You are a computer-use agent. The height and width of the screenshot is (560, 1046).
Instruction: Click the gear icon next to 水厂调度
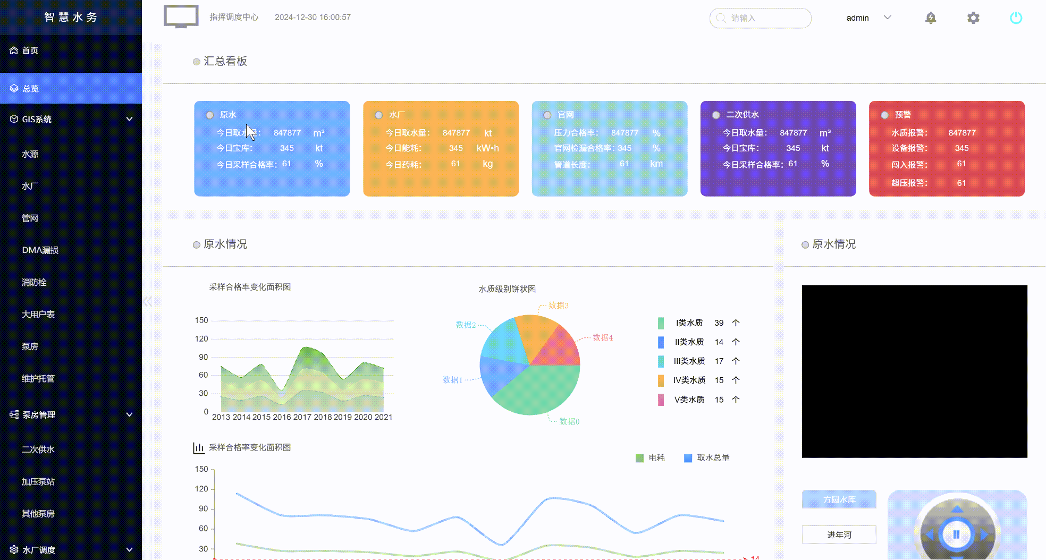click(x=14, y=550)
